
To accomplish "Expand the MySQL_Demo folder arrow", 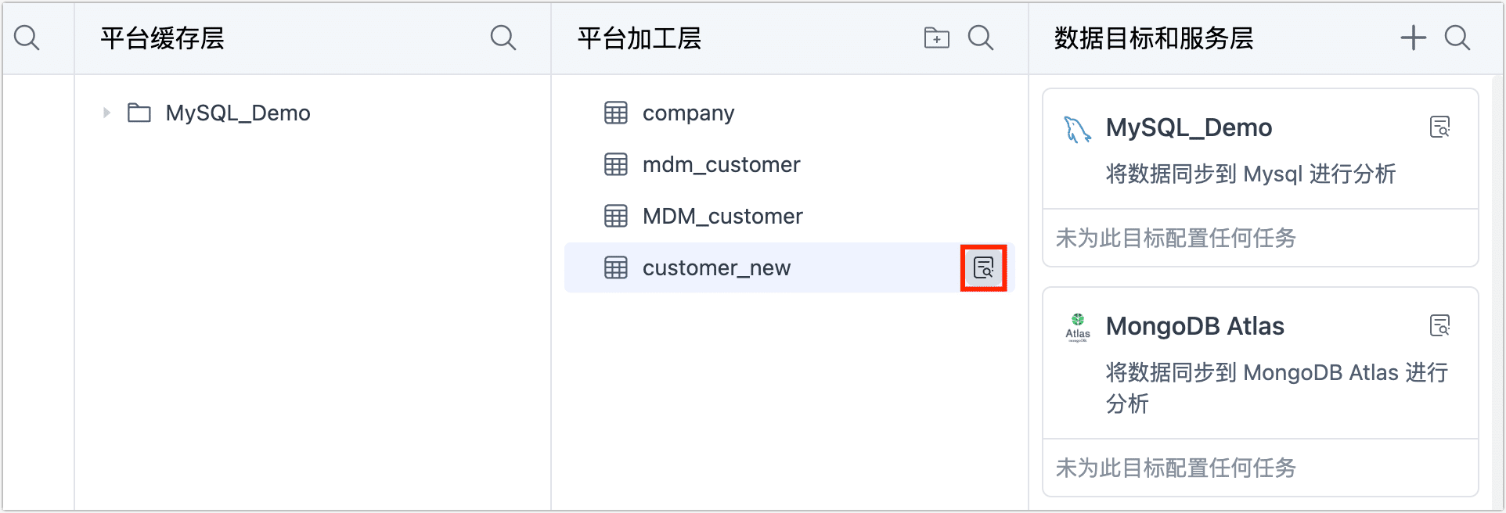I will (x=107, y=113).
